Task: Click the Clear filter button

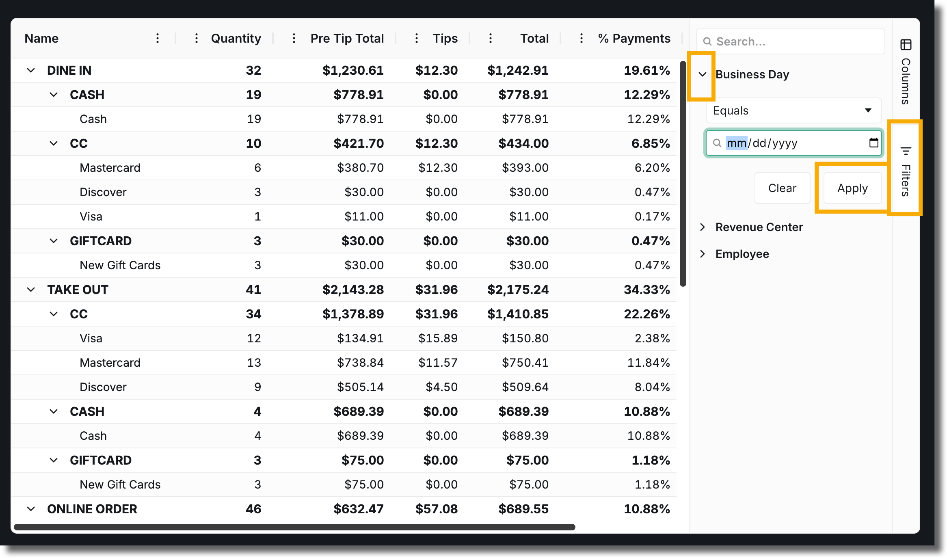Action: point(782,188)
